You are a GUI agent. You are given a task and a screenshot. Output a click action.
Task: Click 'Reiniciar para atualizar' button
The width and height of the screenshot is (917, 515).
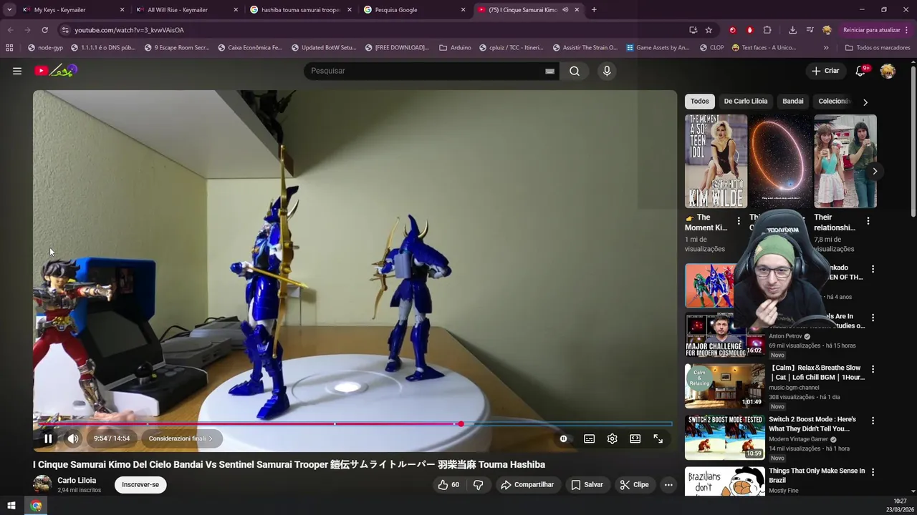[871, 30]
